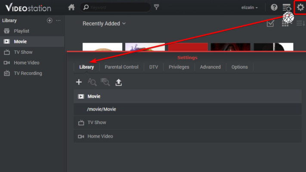Select the Home Video row in Settings

188,136
